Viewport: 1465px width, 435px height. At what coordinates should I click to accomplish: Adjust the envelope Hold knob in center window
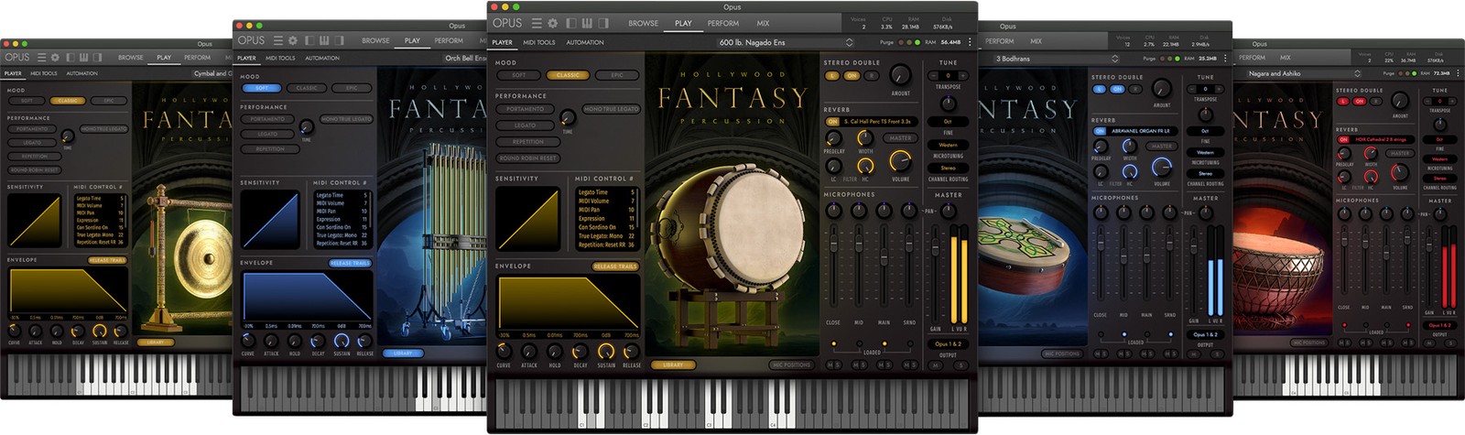pos(555,352)
